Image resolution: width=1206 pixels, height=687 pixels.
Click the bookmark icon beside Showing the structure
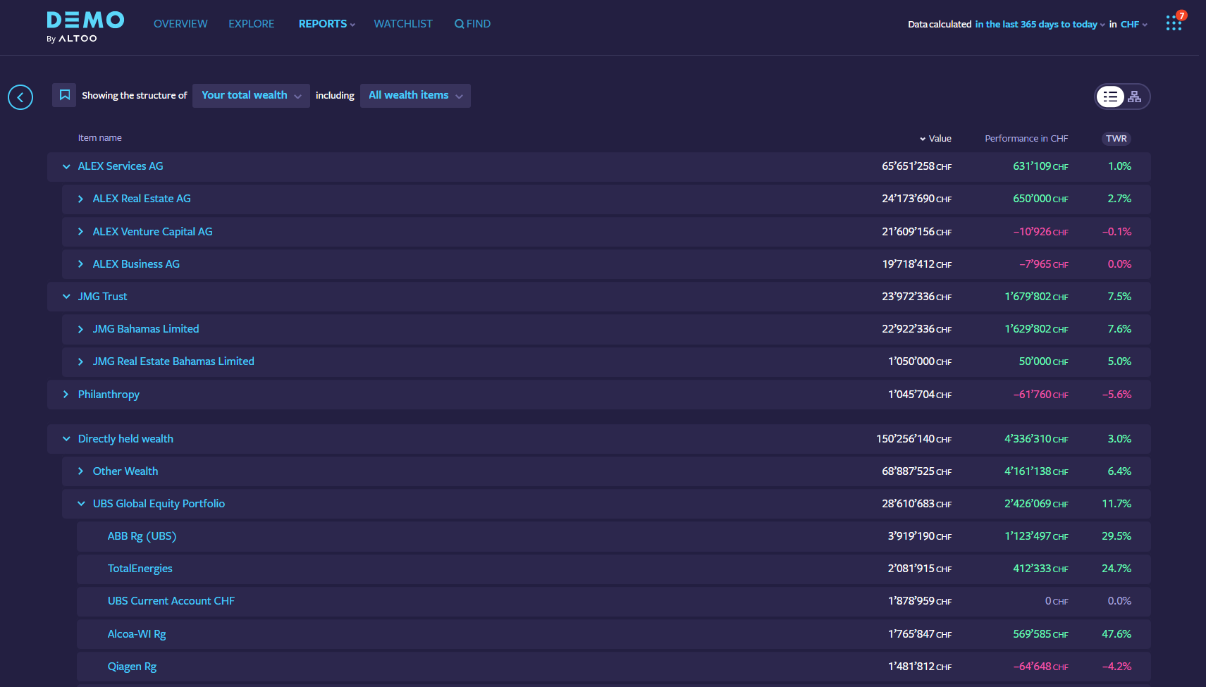coord(64,95)
